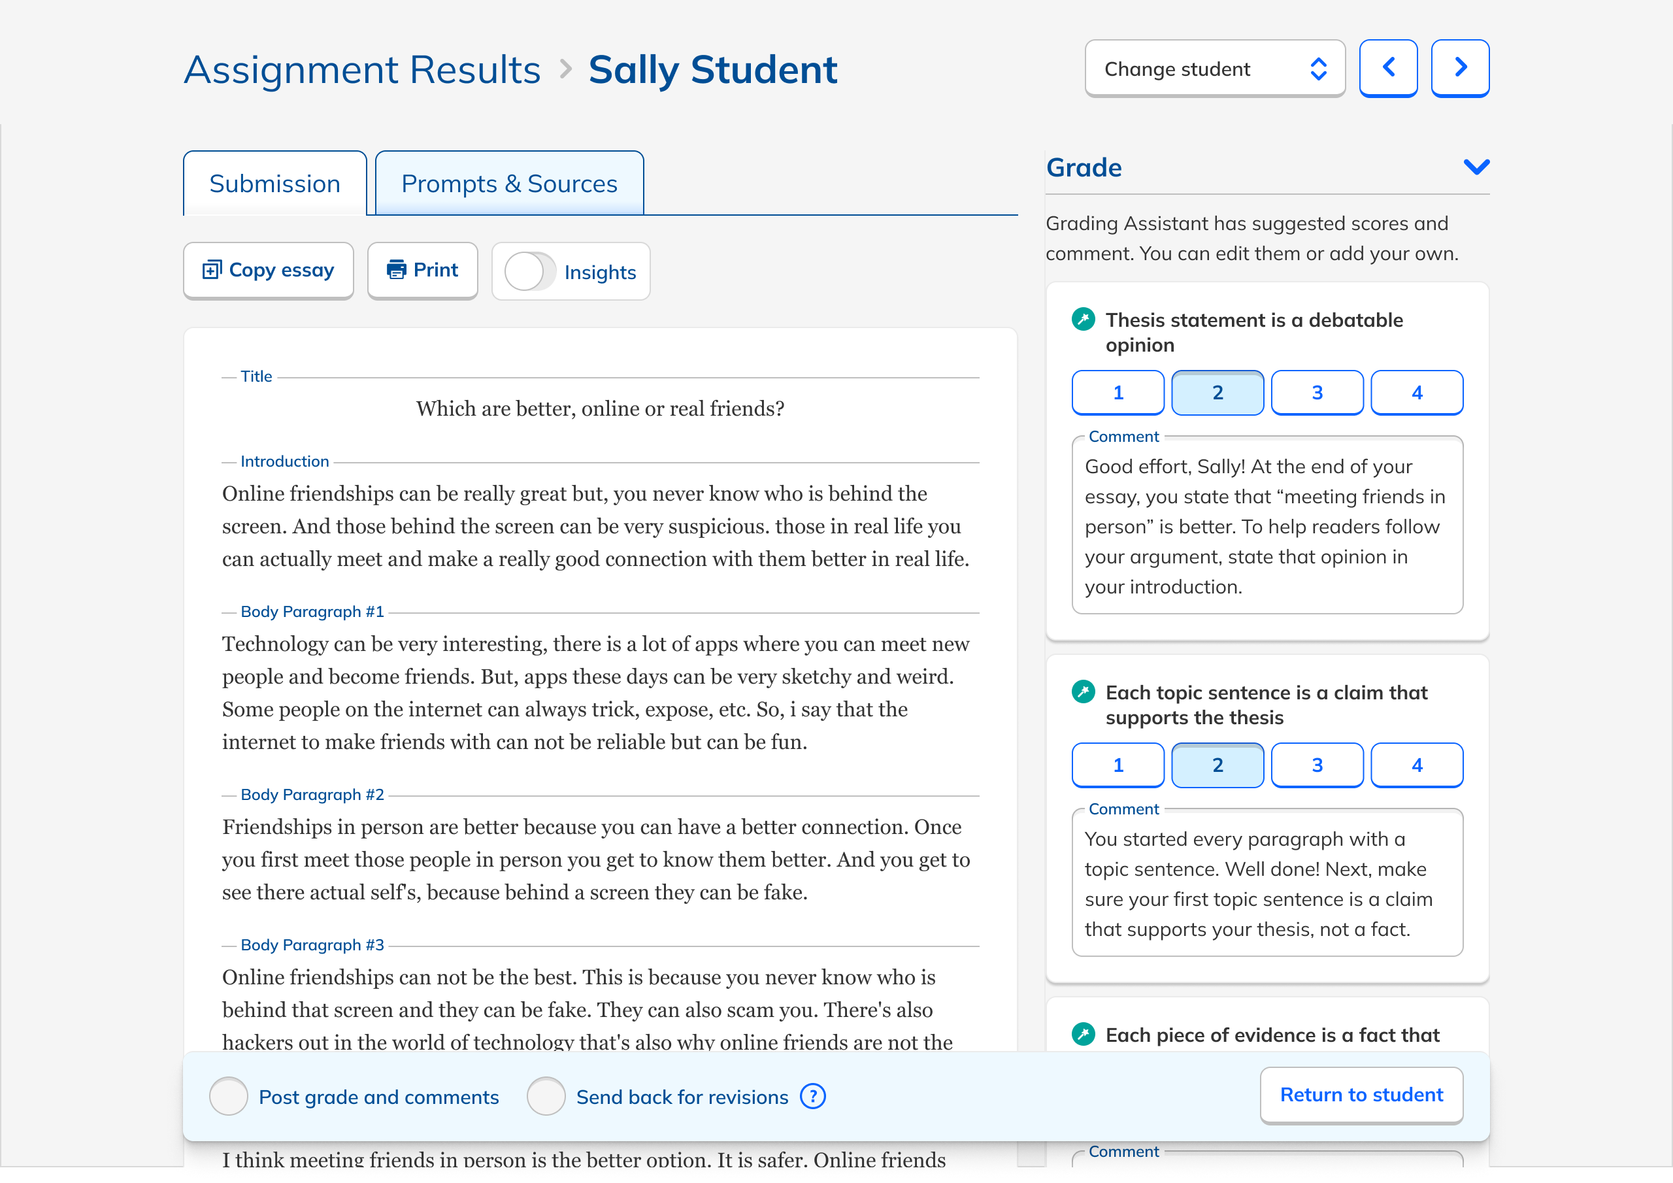1673x1183 pixels.
Task: Go to next student with right arrow
Action: [x=1459, y=68]
